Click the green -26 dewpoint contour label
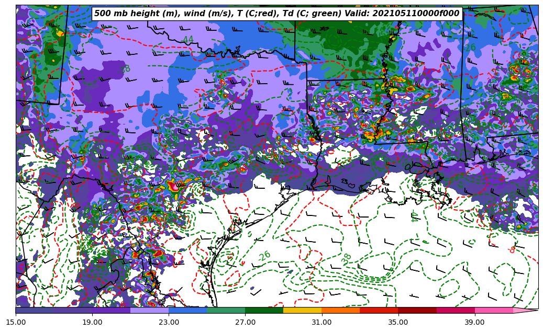The height and width of the screenshot is (331, 543). point(264,256)
